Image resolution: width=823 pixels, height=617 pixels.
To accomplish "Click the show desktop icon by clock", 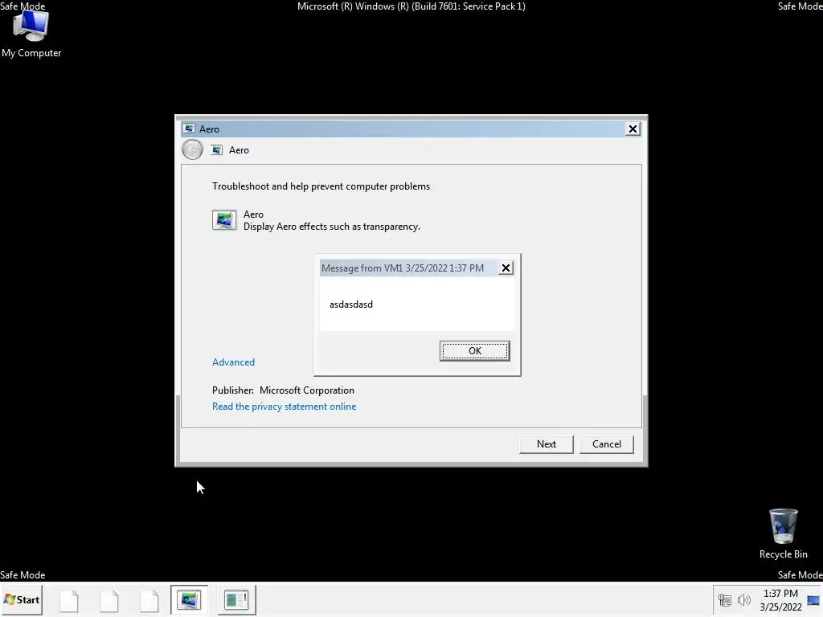I will pyautogui.click(x=813, y=600).
